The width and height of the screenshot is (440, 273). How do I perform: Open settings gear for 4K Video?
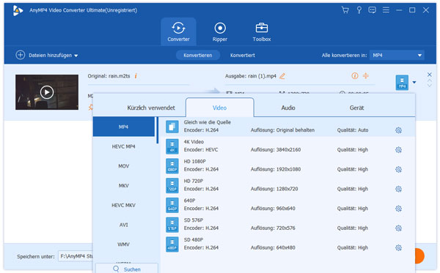[398, 150]
